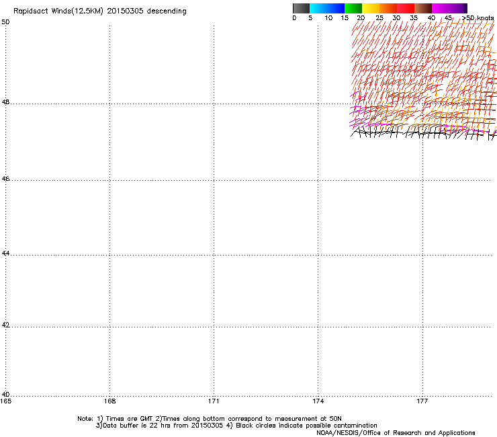The height and width of the screenshot is (437, 497).
Task: Click the gray 0-5 knots color band
Action: click(x=301, y=8)
